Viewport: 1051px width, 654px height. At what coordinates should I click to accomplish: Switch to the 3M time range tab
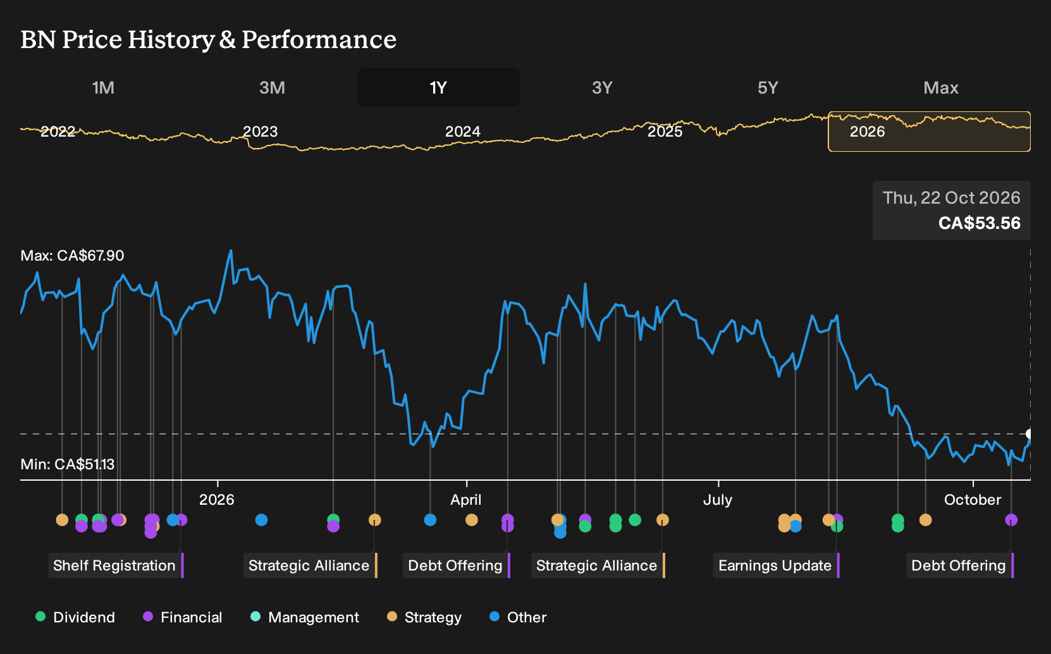(272, 87)
